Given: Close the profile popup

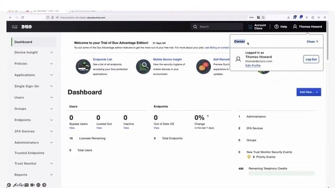Looking at the screenshot, I should (312, 42).
